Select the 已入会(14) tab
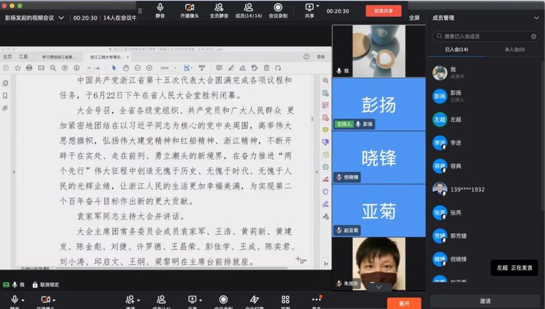This screenshot has height=309, width=545. click(x=457, y=50)
